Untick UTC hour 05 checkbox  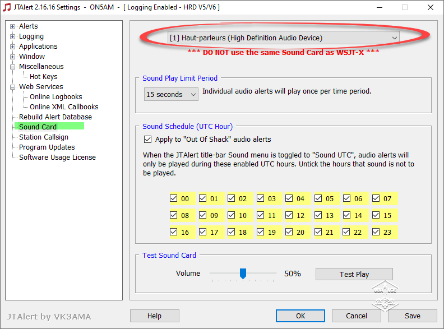pos(318,198)
